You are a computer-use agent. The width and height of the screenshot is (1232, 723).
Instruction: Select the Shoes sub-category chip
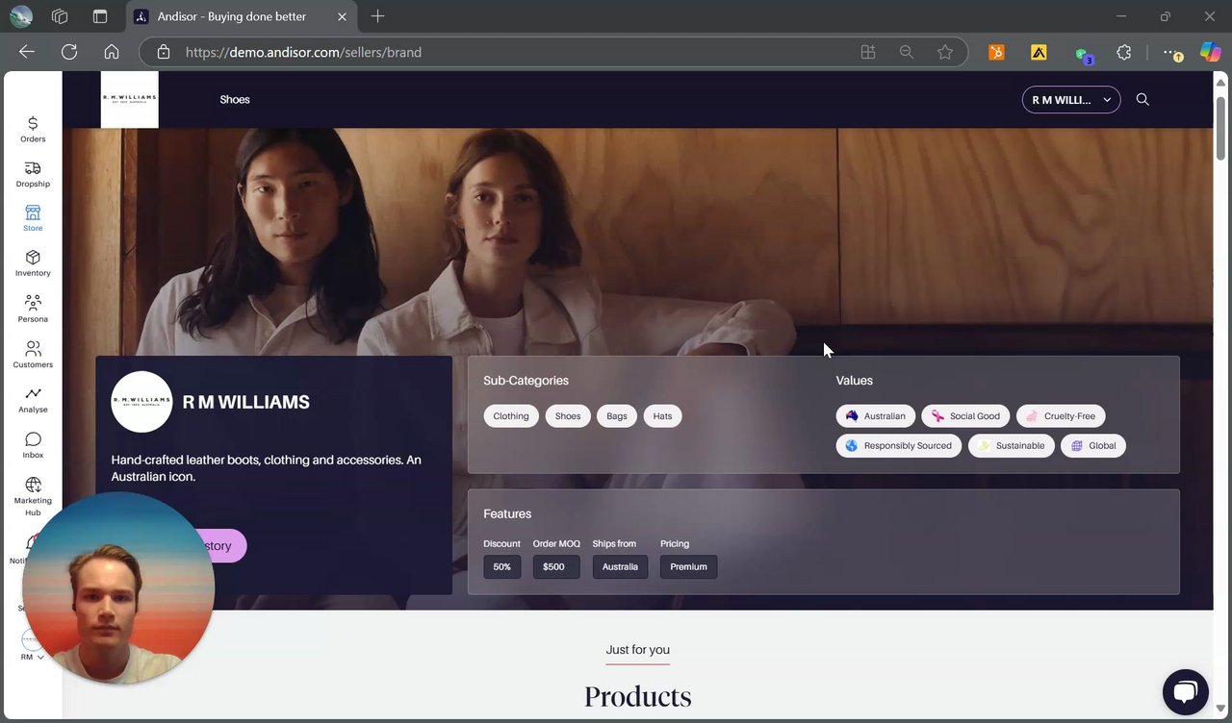click(x=568, y=416)
